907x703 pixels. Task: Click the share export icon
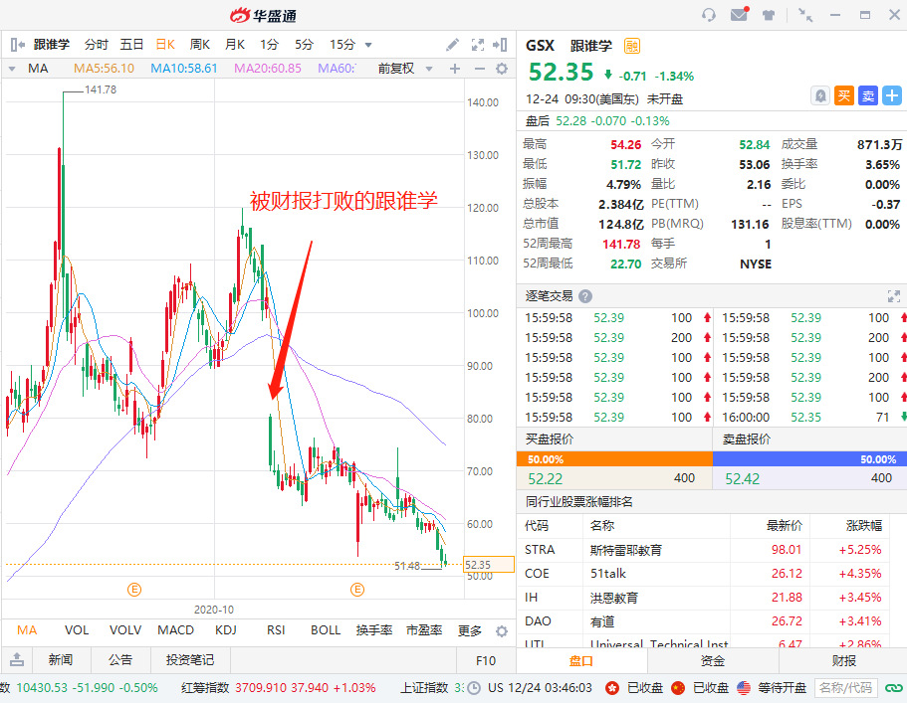pyautogui.click(x=17, y=659)
